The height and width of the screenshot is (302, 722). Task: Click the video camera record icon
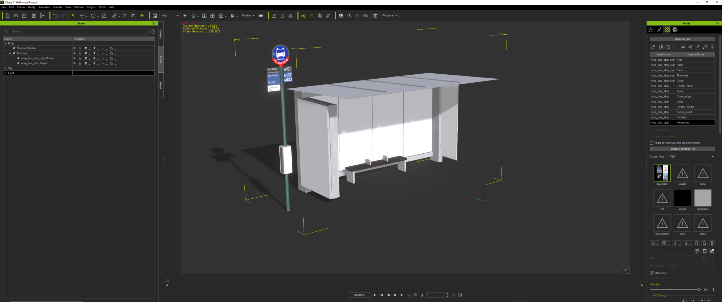pyautogui.click(x=261, y=16)
